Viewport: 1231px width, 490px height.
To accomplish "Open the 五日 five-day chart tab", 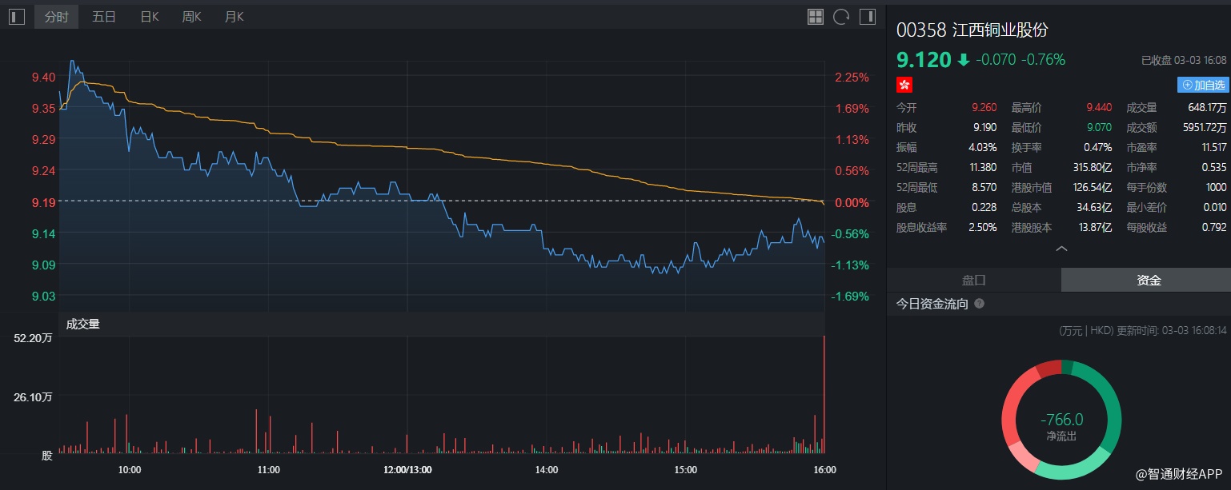I will 104,17.
